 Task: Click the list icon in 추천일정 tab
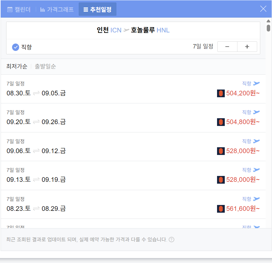click(x=86, y=10)
